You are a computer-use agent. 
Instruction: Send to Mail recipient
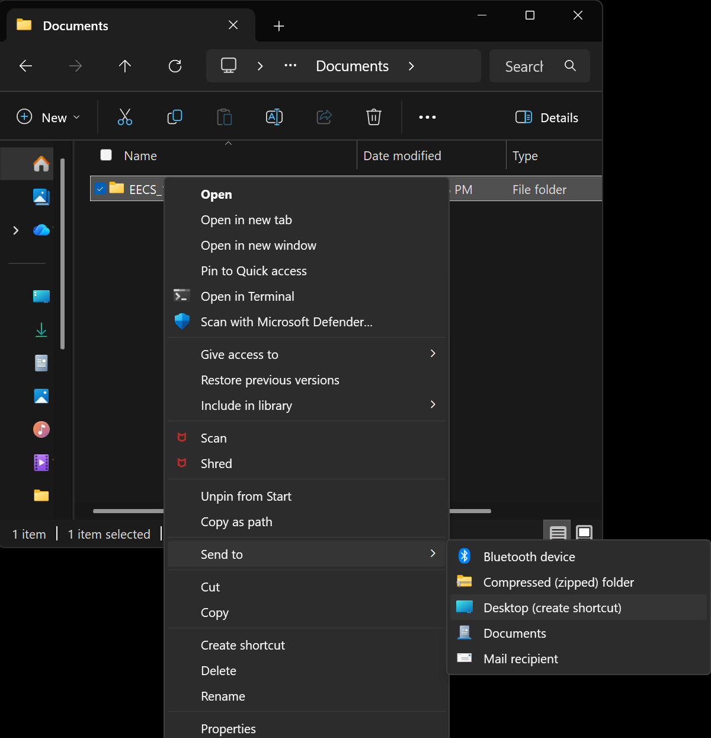(579, 659)
